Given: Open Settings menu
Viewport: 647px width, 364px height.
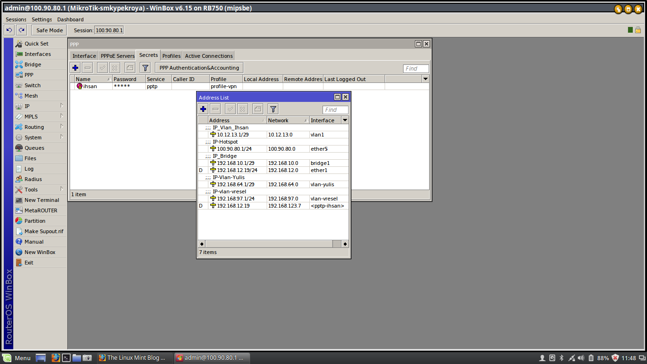Looking at the screenshot, I should (42, 19).
